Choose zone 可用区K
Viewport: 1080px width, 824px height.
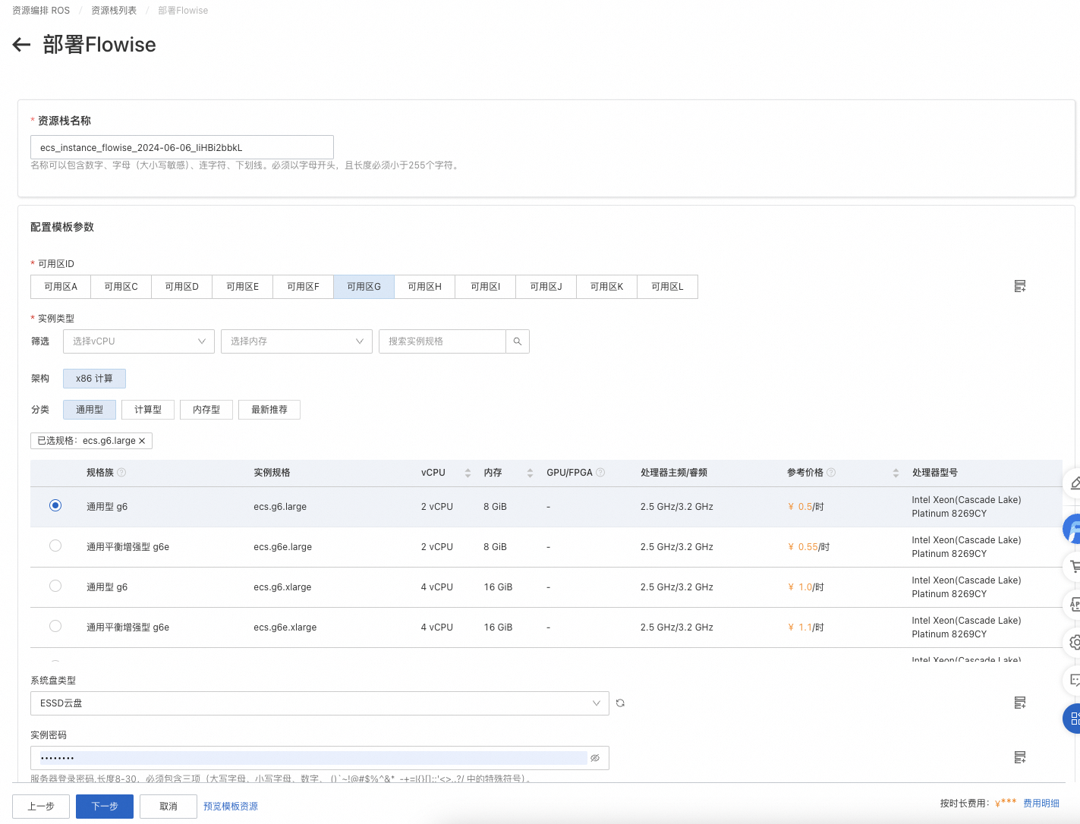click(x=607, y=287)
